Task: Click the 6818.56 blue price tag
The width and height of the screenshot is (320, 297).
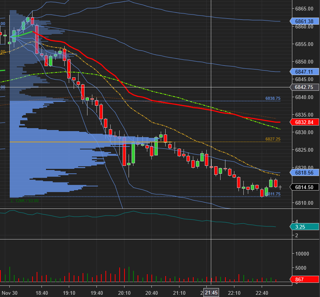Action: [x=304, y=172]
